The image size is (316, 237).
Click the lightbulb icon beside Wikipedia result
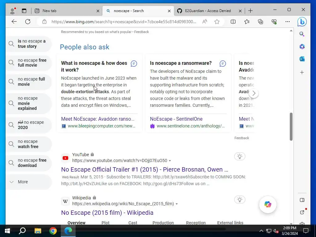tap(239, 200)
